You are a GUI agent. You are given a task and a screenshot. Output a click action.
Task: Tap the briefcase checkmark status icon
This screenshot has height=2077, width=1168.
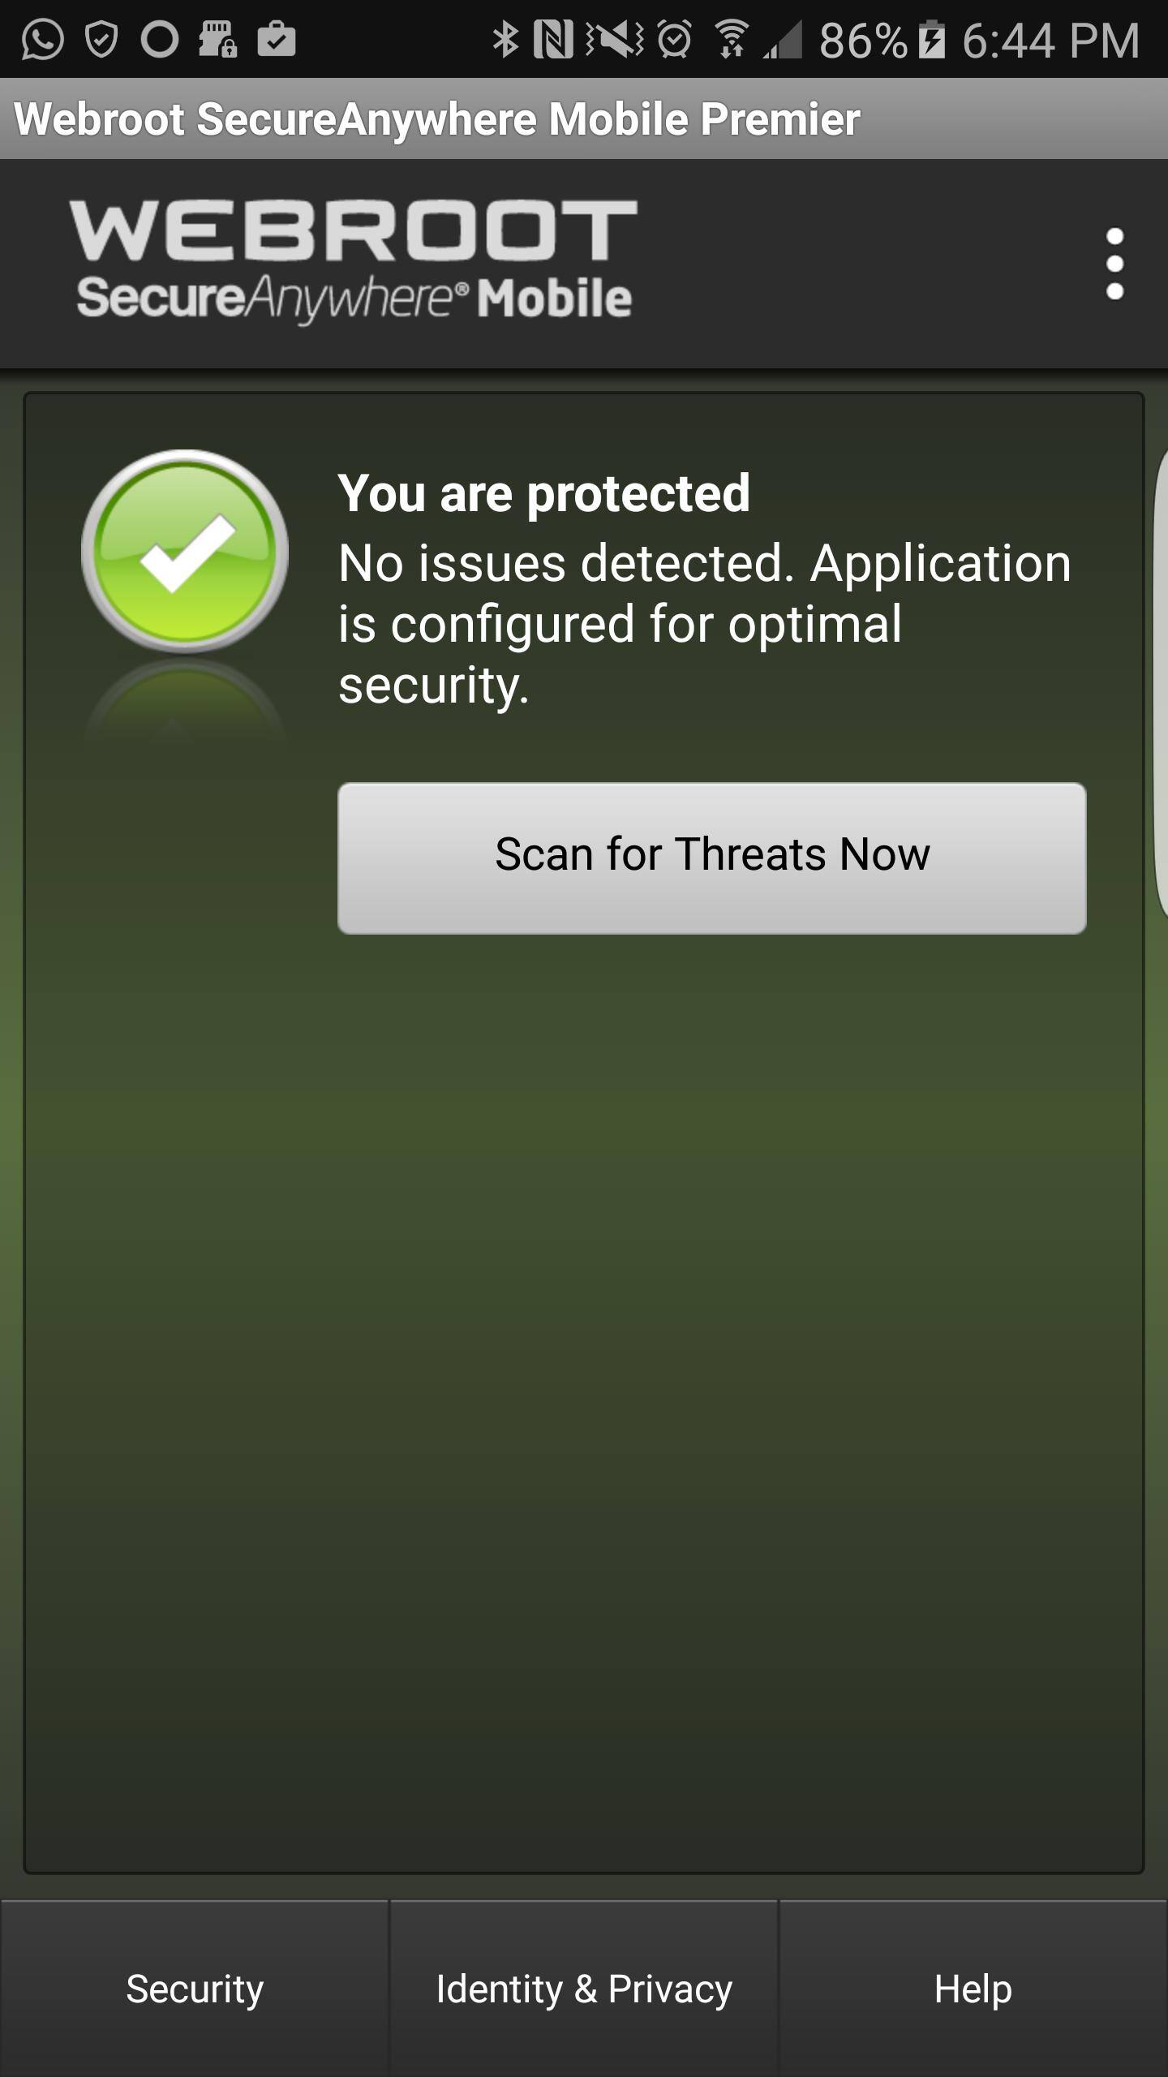coord(277,40)
